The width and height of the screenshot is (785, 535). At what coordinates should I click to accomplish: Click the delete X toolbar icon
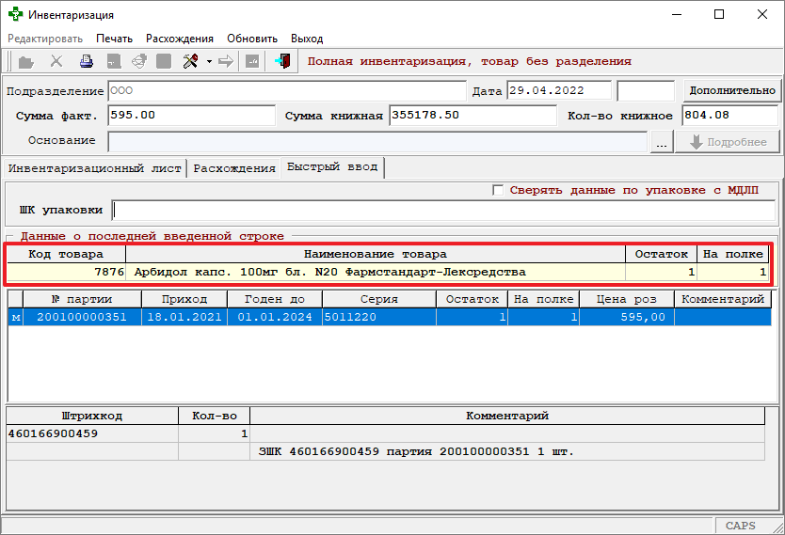[x=56, y=62]
